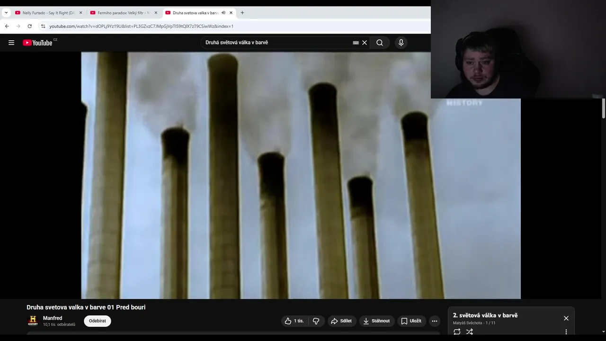Toggle playlist shuffle icon
Viewport: 606px width, 341px height.
tap(470, 332)
